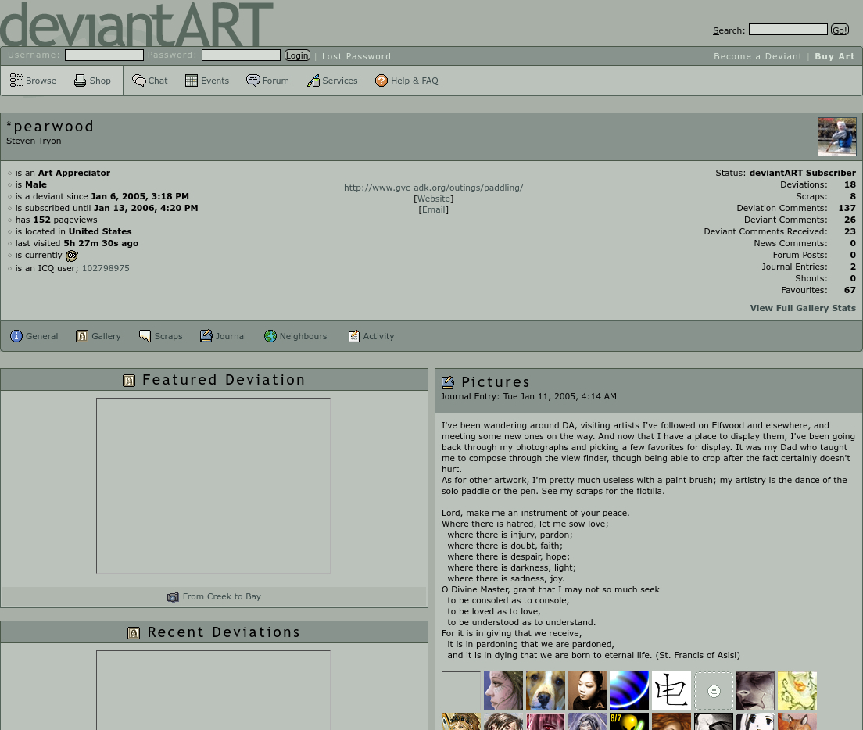The height and width of the screenshot is (730, 863).
Task: Click the dark-haired woman avatar thumbnail
Action: [587, 691]
